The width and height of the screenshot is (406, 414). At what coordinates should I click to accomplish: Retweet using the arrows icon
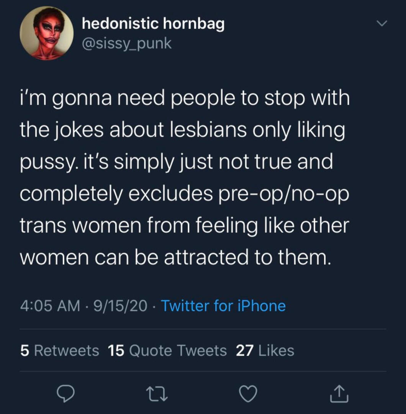click(157, 394)
